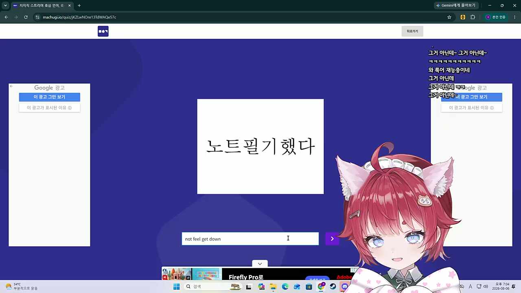Open Copilot from the taskbar

(x=261, y=286)
